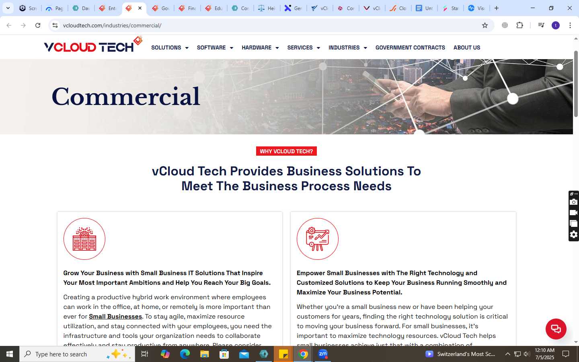Screen dimensions: 579x362
Task: Follow the Small Businesses link
Action: (115, 317)
